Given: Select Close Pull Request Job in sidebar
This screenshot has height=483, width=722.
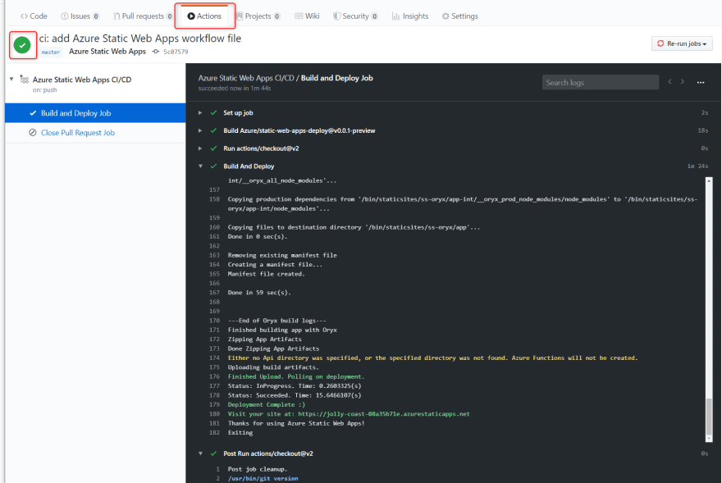Looking at the screenshot, I should pyautogui.click(x=78, y=133).
